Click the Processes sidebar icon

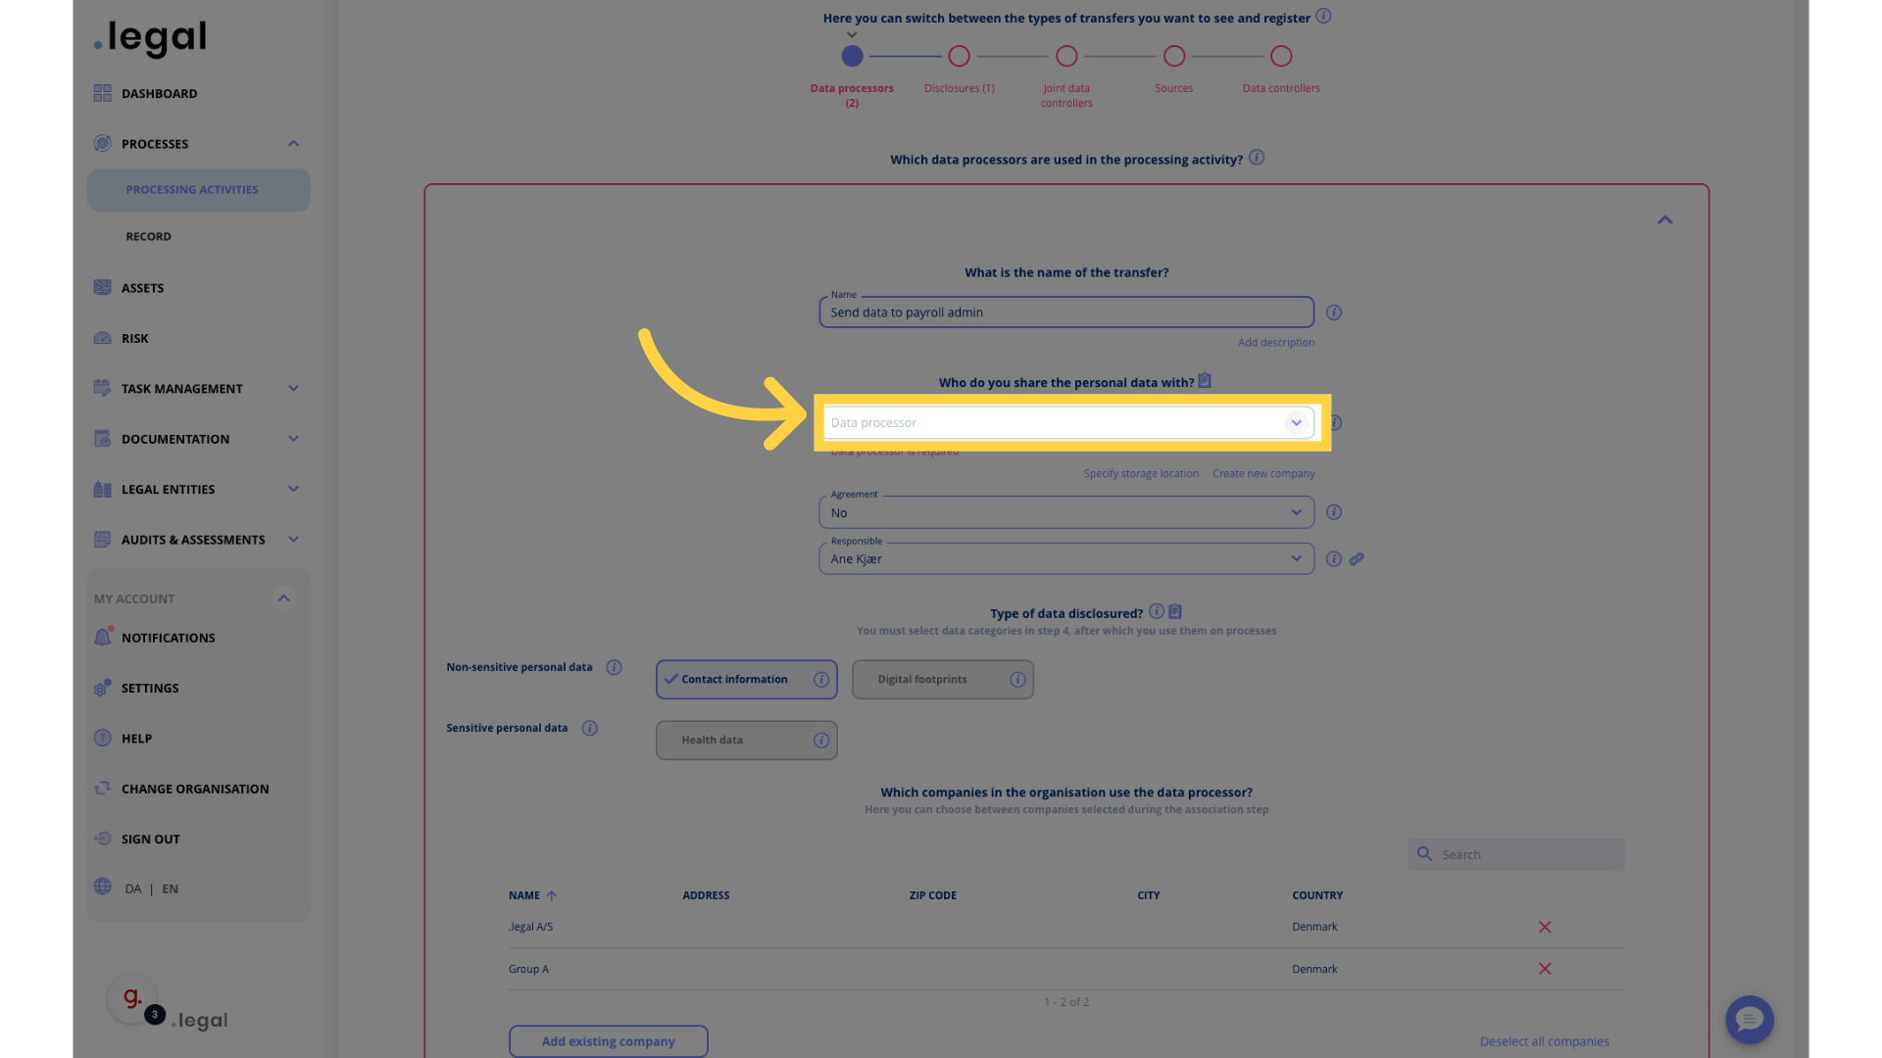tap(101, 143)
